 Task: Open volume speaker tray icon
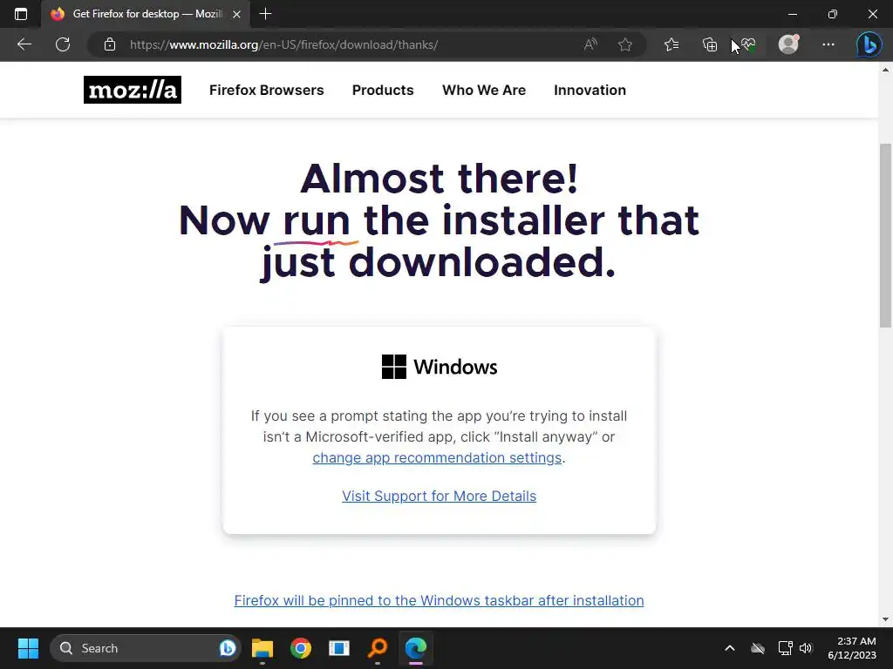pyautogui.click(x=806, y=648)
